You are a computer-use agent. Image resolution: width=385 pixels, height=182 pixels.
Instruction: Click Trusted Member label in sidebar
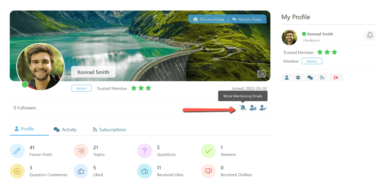[298, 52]
